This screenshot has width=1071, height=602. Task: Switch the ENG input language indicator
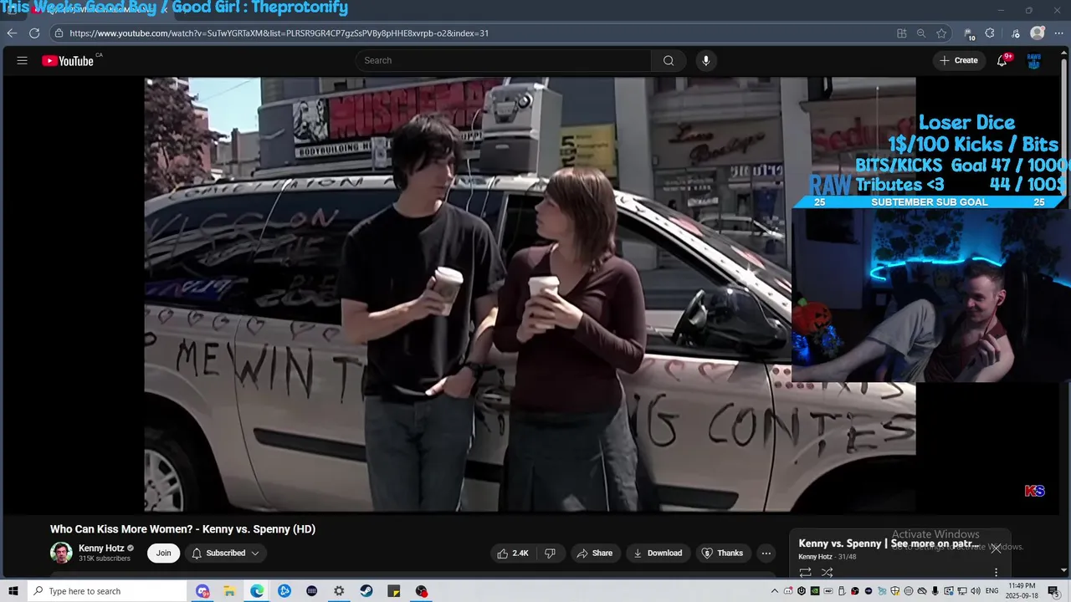(992, 591)
